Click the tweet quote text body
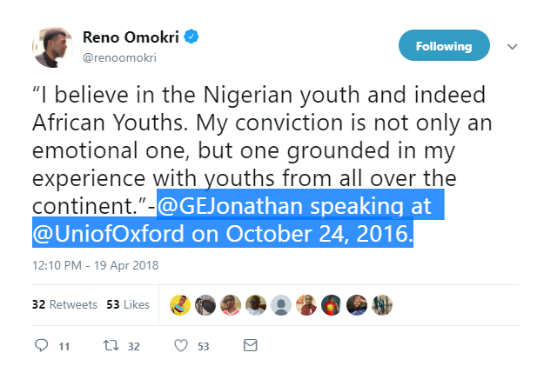 click(x=252, y=148)
